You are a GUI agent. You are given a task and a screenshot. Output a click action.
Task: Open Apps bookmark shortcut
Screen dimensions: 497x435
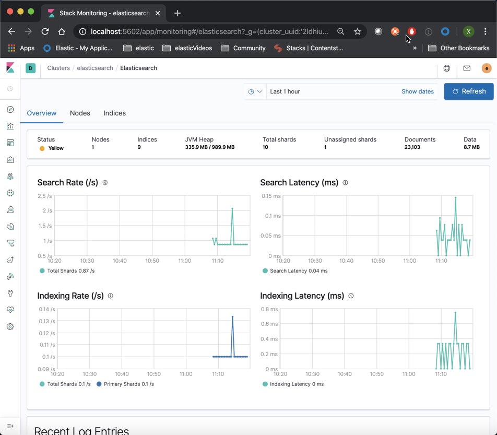[21, 48]
